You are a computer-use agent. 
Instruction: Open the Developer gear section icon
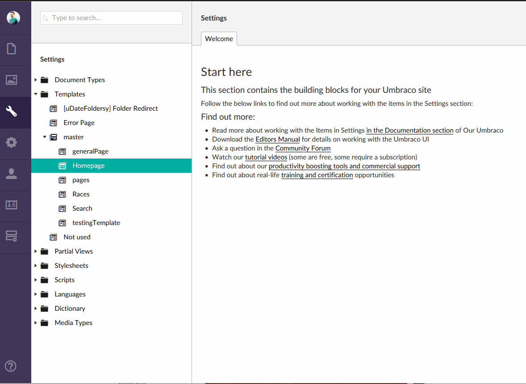[12, 142]
